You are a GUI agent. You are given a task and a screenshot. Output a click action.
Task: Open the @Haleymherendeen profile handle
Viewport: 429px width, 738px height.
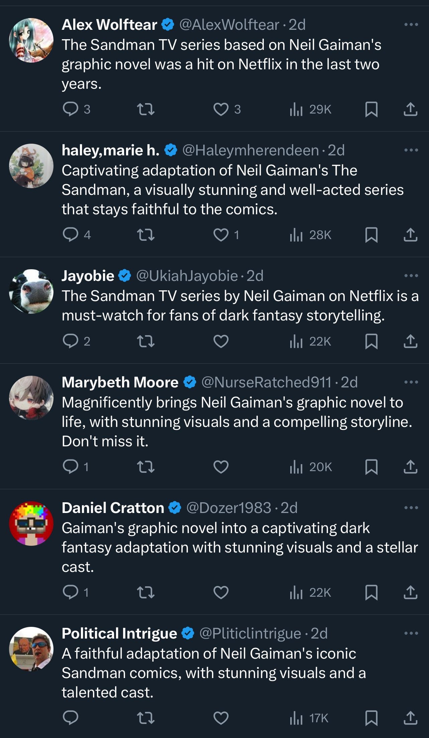tap(250, 150)
